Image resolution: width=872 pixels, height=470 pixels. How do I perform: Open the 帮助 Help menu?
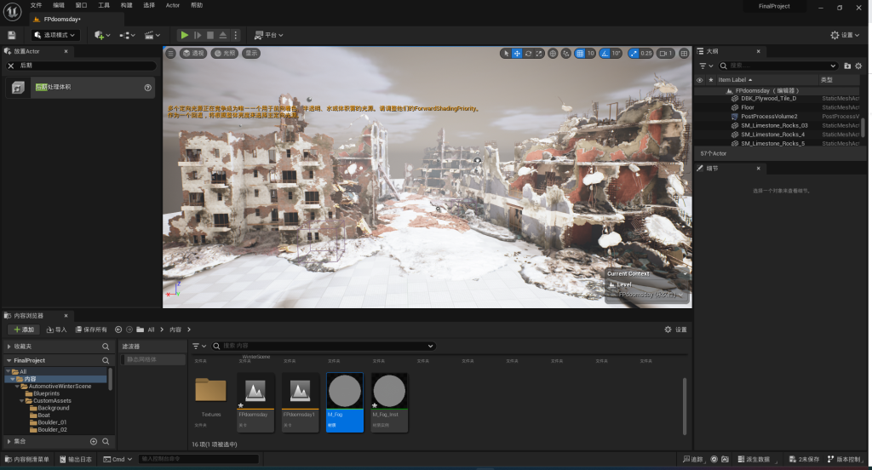(x=197, y=6)
